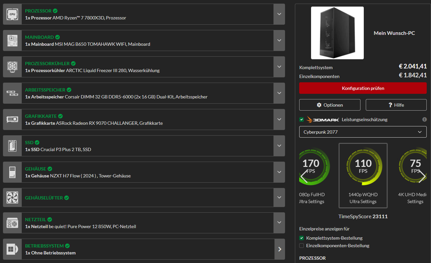
Task: Uncheck the Komplettsystem-Bestellung checkbox
Action: [302, 238]
